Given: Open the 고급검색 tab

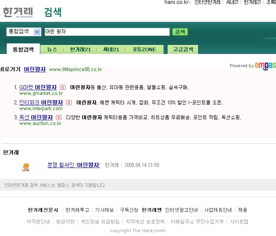Looking at the screenshot, I should (x=183, y=49).
